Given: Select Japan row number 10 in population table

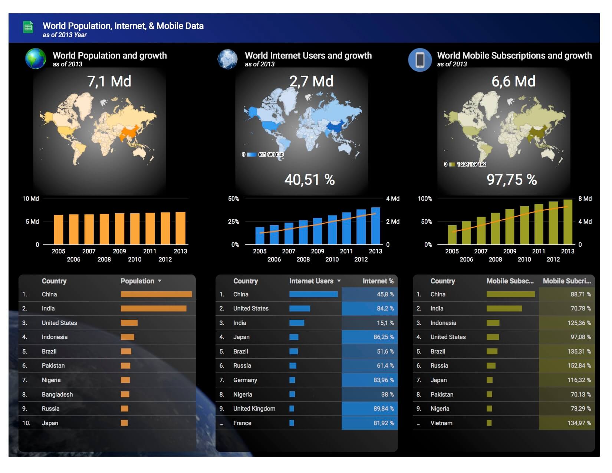Looking at the screenshot, I should click(107, 423).
